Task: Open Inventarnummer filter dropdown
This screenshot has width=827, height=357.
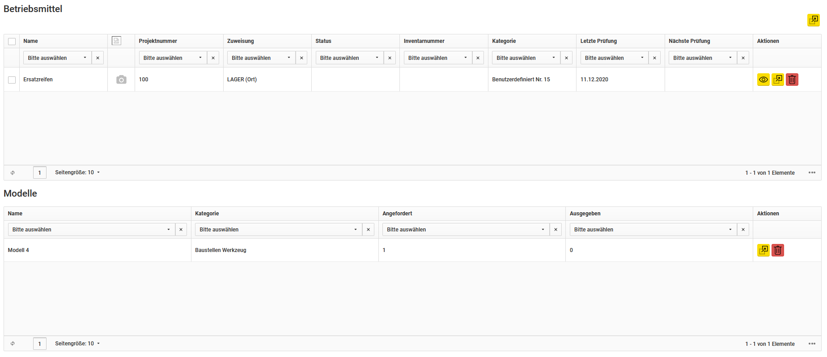Action: 438,58
